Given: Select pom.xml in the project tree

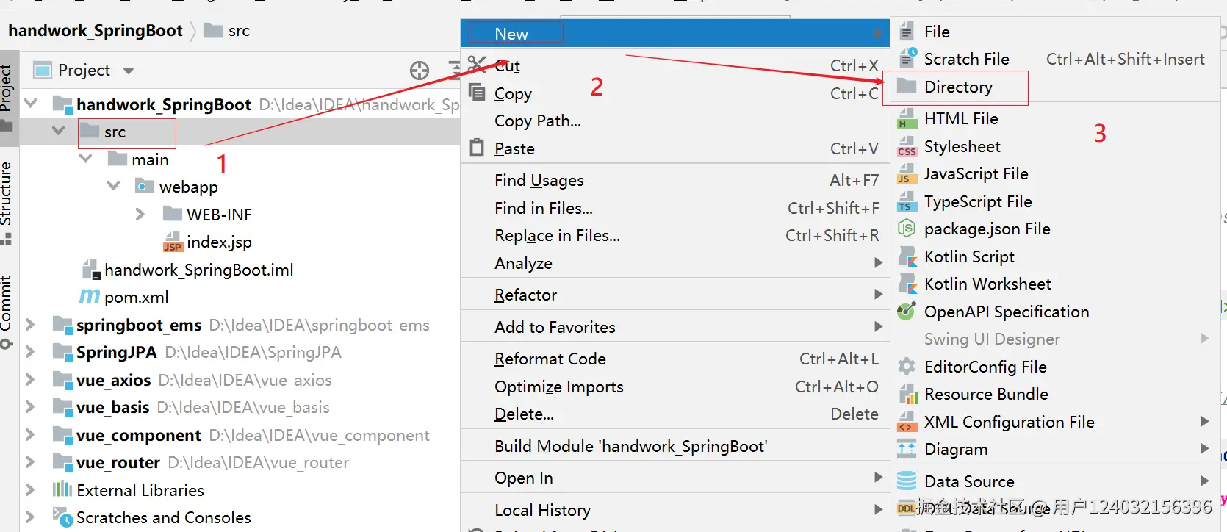Looking at the screenshot, I should 137,297.
